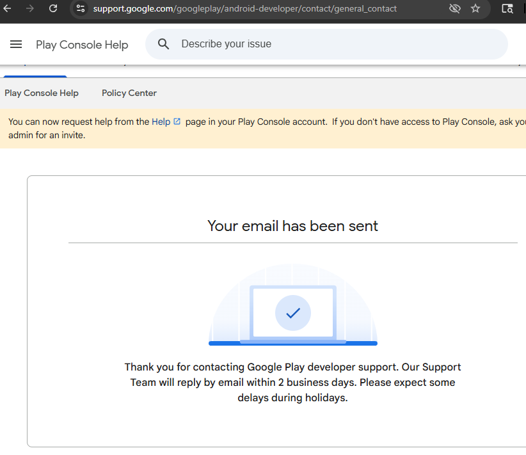Click the Play Console Help header title
526x455 pixels.
click(x=82, y=45)
